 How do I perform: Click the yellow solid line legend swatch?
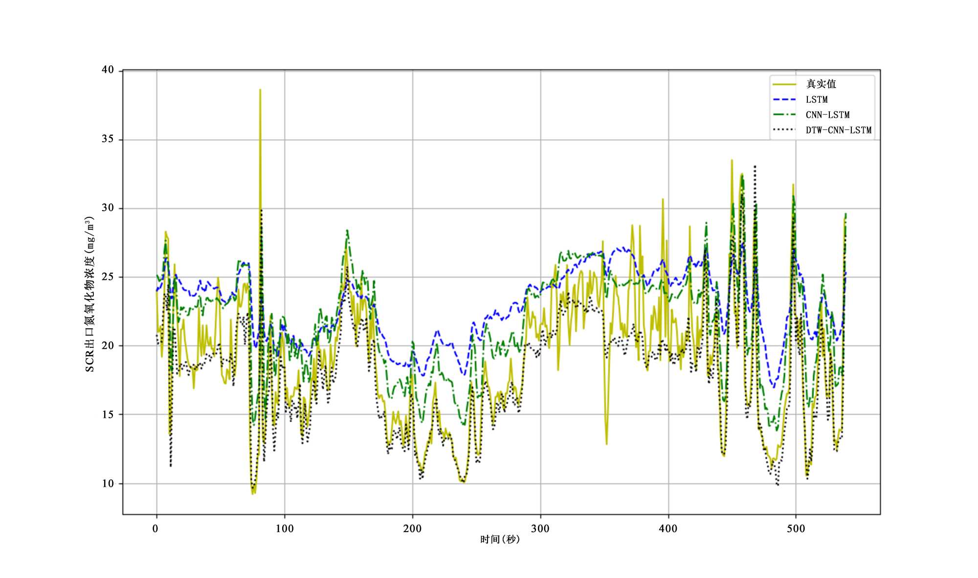click(x=784, y=84)
